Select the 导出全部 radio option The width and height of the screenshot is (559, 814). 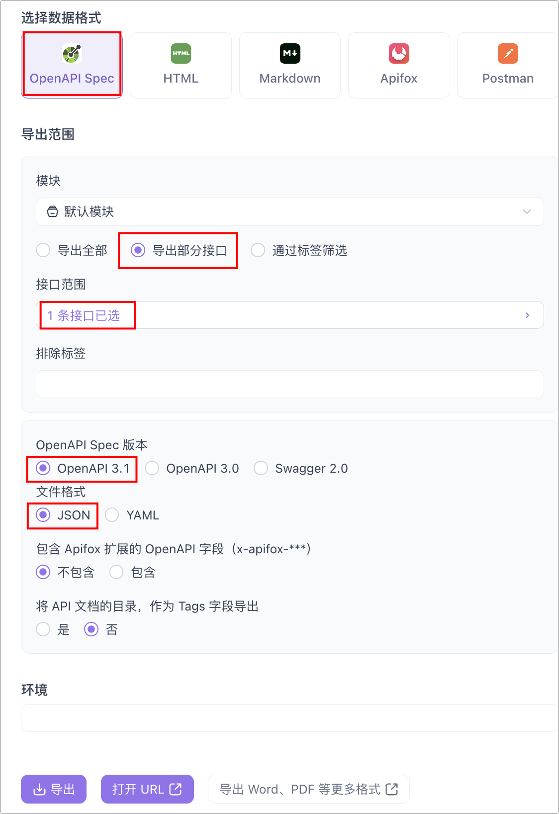(43, 250)
